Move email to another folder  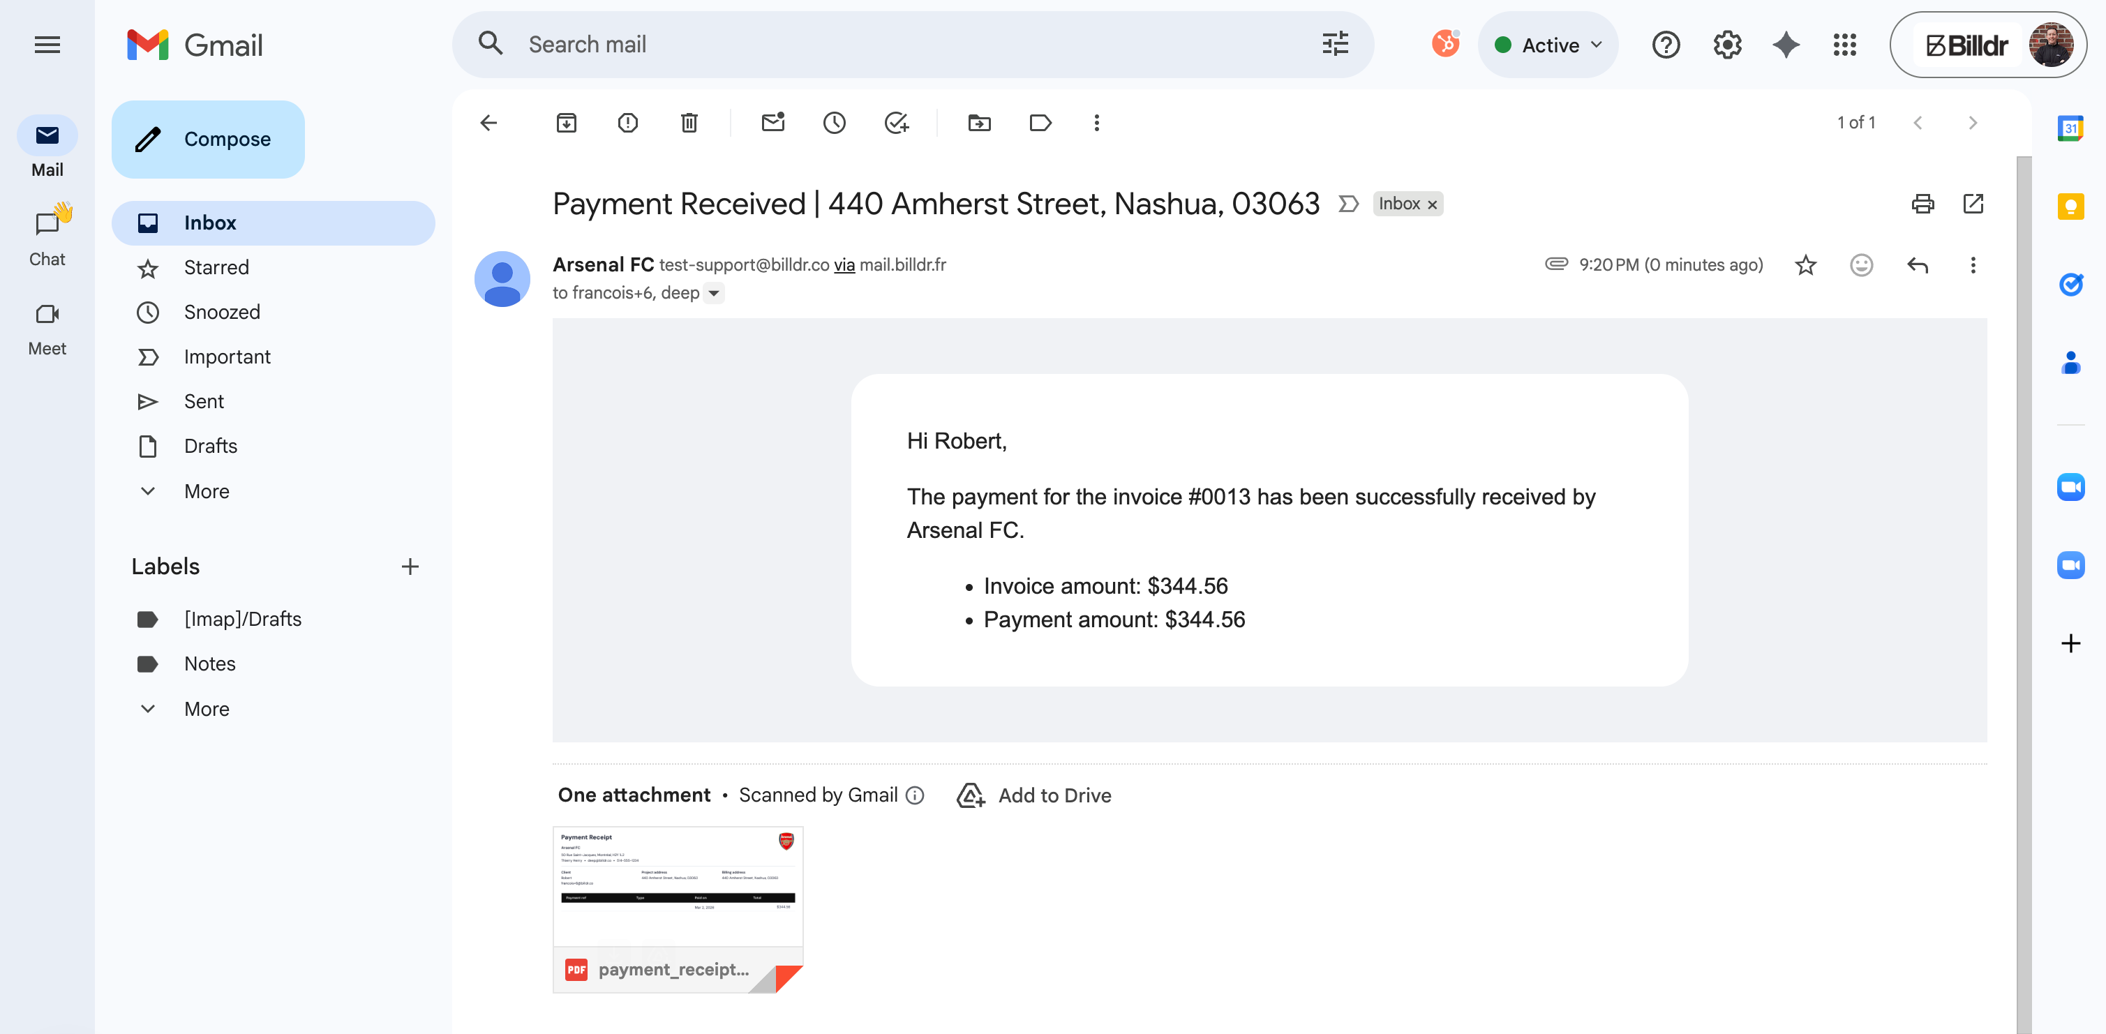point(980,123)
